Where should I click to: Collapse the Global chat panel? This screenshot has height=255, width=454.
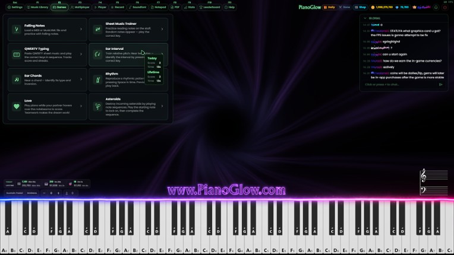pyautogui.click(x=364, y=18)
